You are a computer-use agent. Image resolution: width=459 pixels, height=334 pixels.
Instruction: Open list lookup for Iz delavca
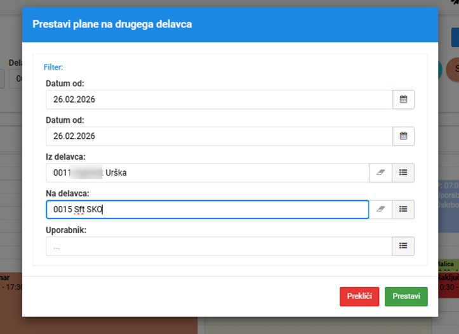(x=403, y=172)
